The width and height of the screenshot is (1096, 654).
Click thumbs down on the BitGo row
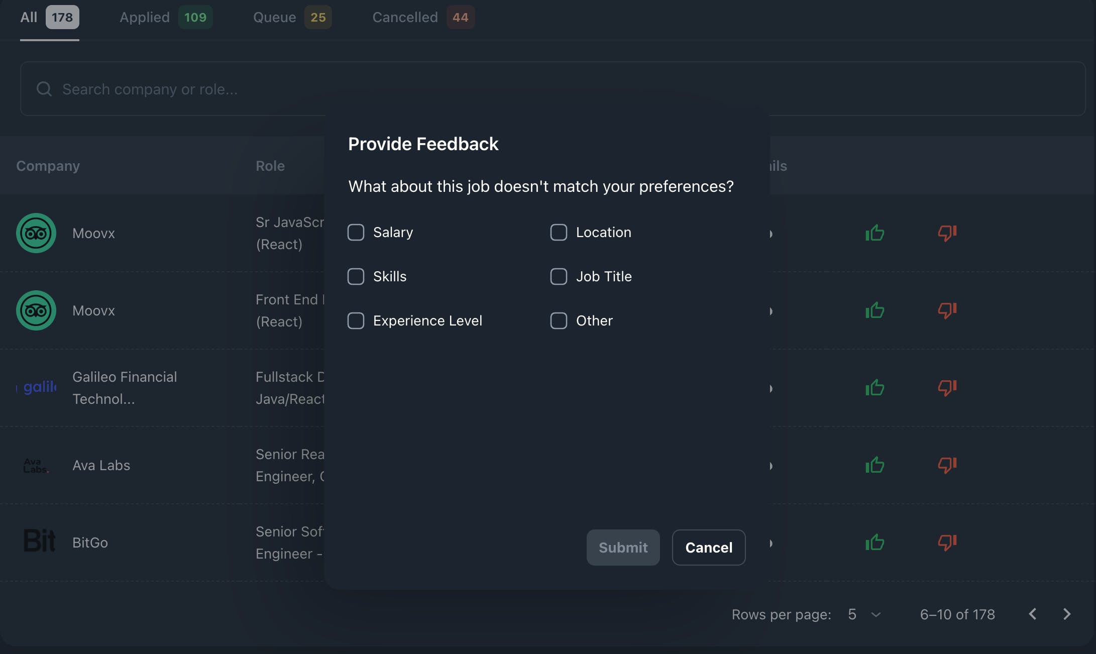point(947,542)
